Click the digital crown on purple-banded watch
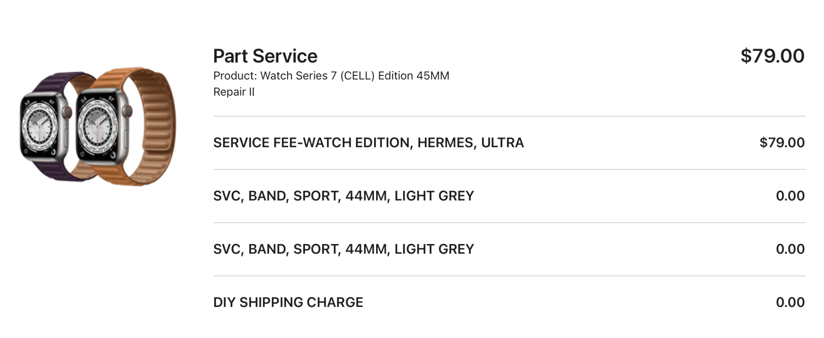Screen dimensions: 824x338 tap(68, 112)
